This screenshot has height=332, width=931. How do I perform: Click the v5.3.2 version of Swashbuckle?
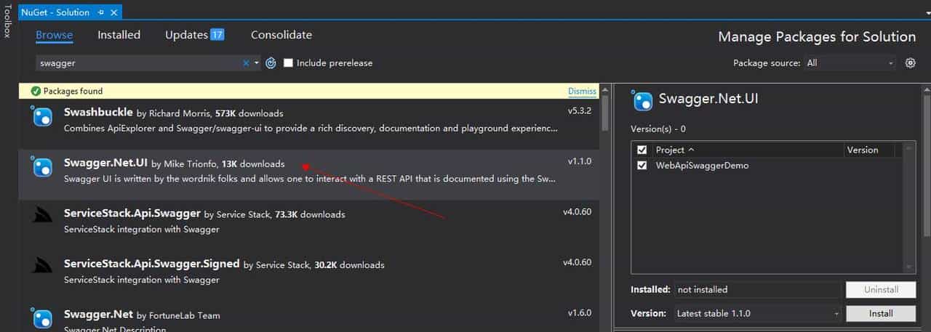pos(580,112)
